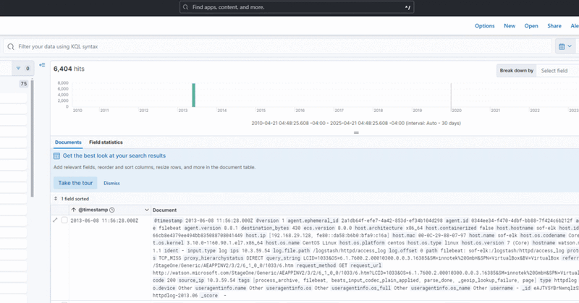Click the 1 field sorted button
This screenshot has height=303, width=579.
tap(72, 199)
